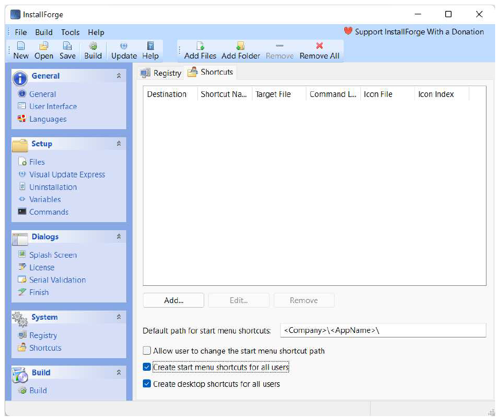Open the Tools menu
Screen dimensions: 498x419
pyautogui.click(x=71, y=32)
